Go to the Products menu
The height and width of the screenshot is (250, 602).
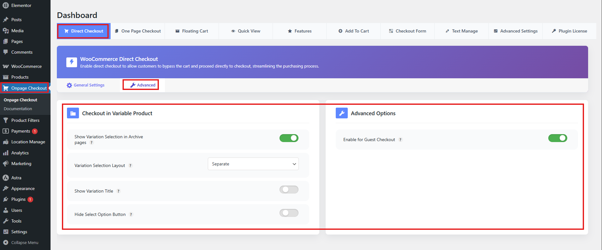(x=25, y=77)
